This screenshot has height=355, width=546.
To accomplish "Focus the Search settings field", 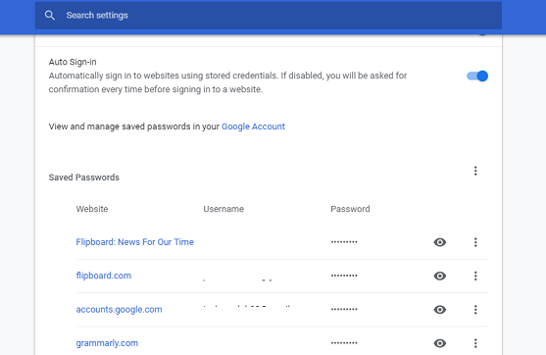I will click(269, 16).
